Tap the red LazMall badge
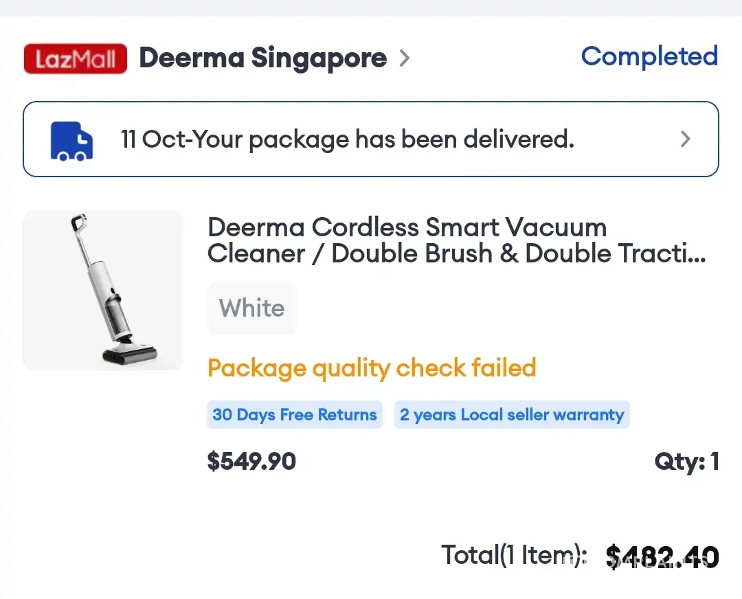Viewport: 742px width, 599px height. [x=76, y=59]
